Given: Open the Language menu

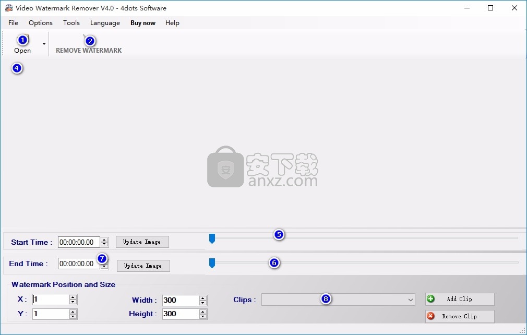Looking at the screenshot, I should click(105, 23).
